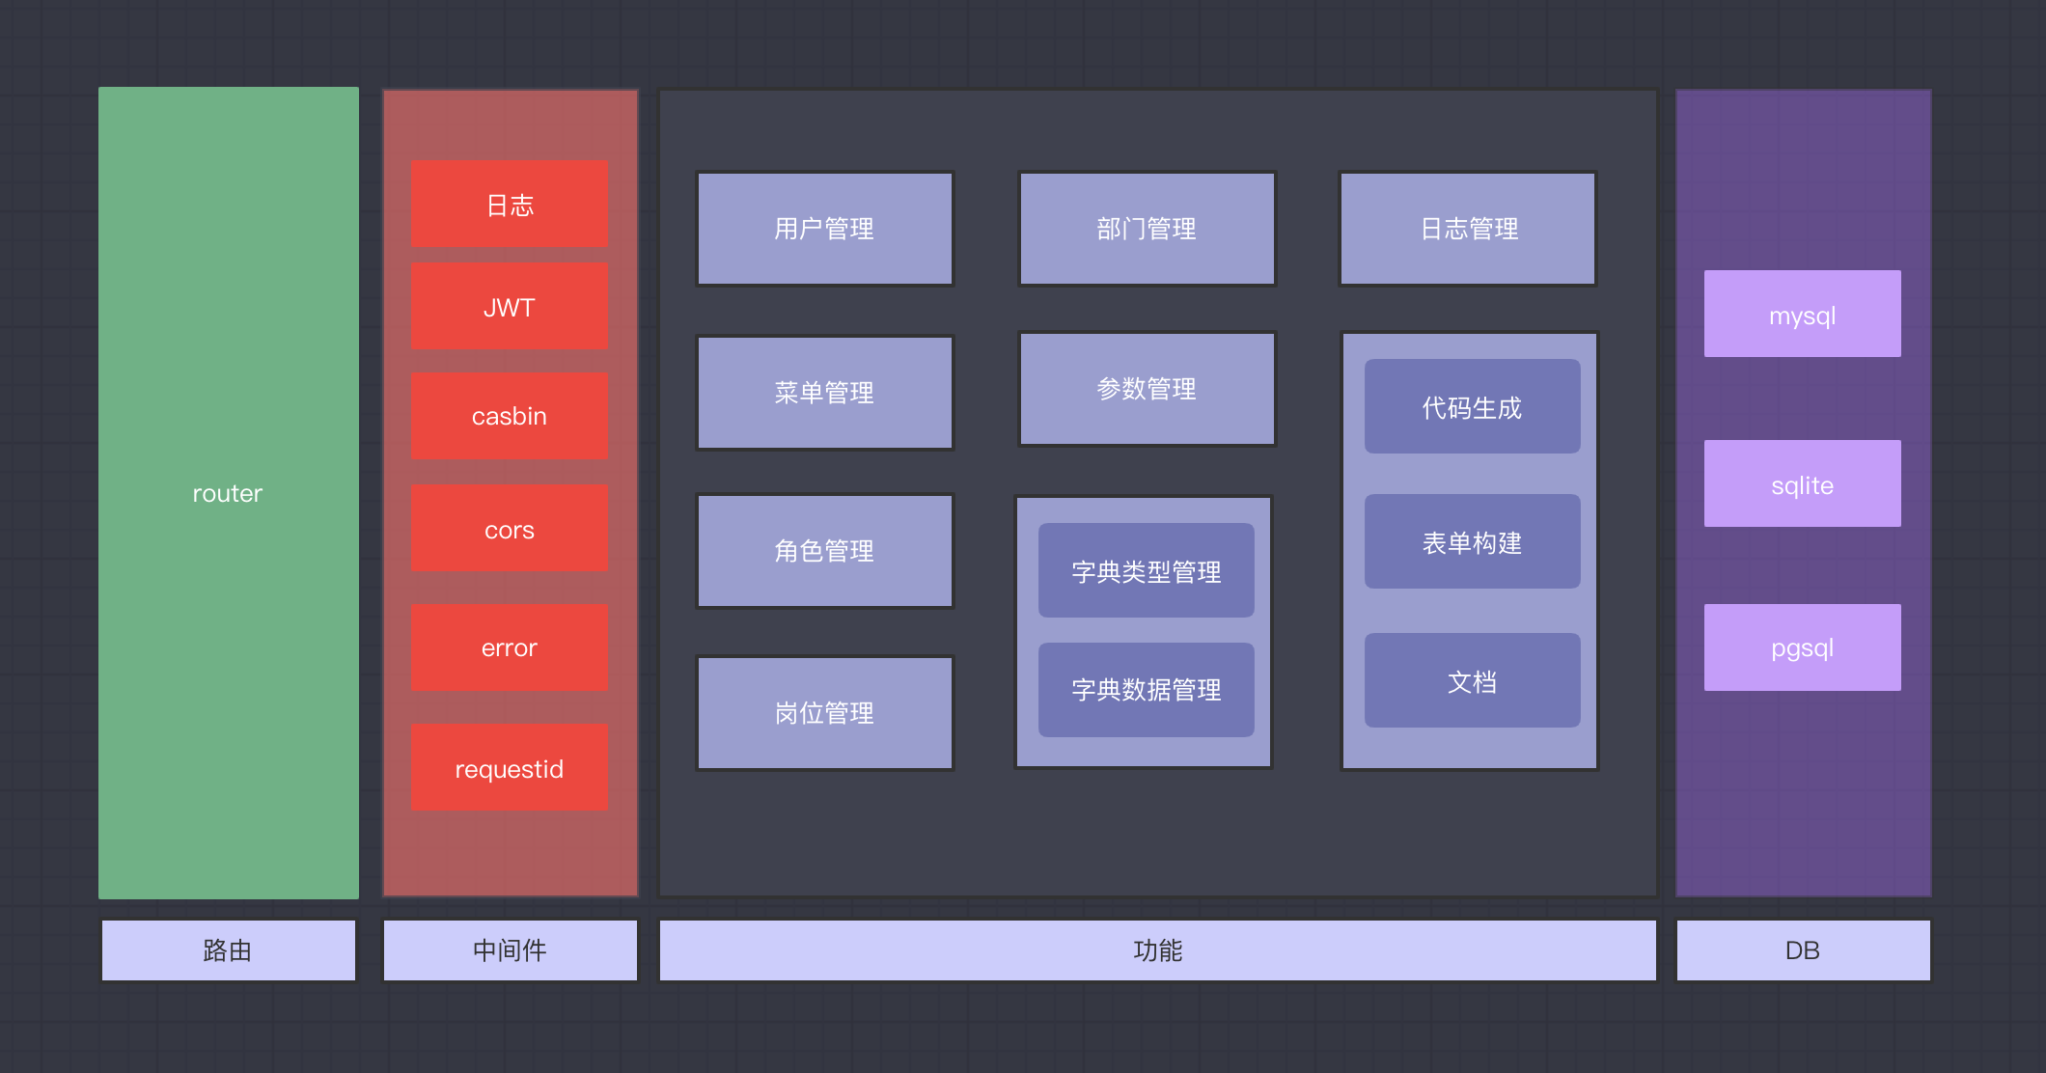This screenshot has width=2046, height=1073.
Task: Click the JWT middleware box
Action: [x=509, y=307]
